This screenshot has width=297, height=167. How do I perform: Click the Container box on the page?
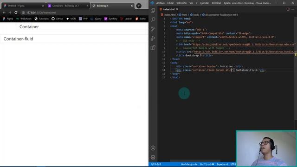(82, 27)
